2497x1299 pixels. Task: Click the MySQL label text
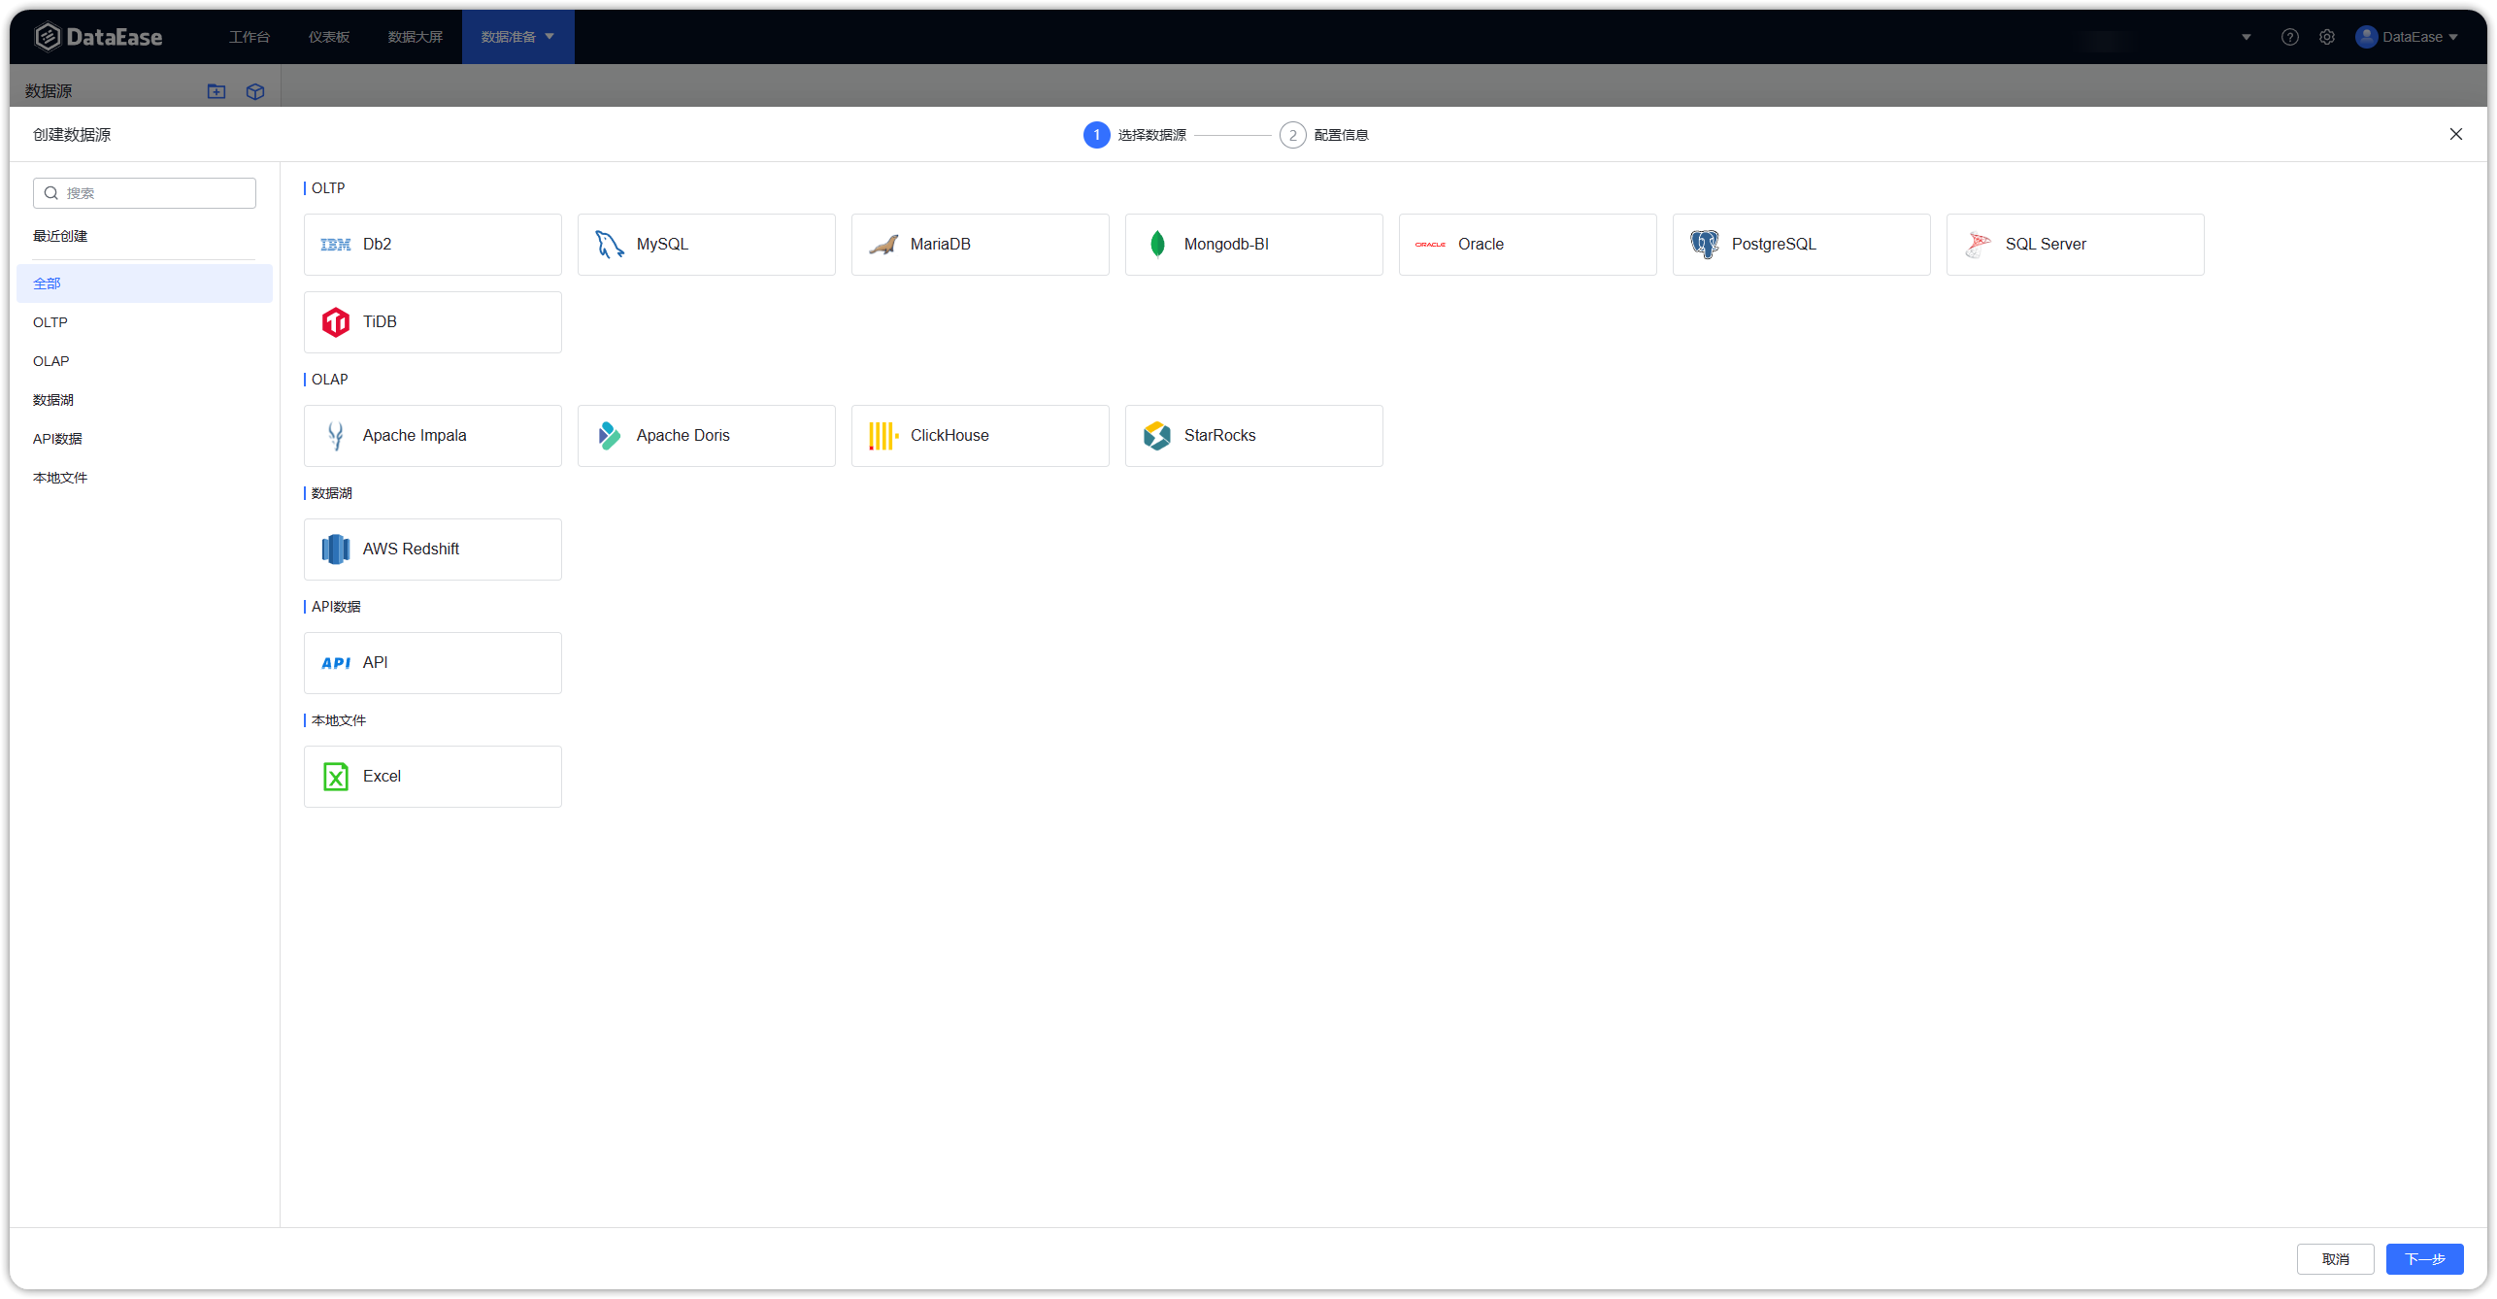pyautogui.click(x=662, y=245)
